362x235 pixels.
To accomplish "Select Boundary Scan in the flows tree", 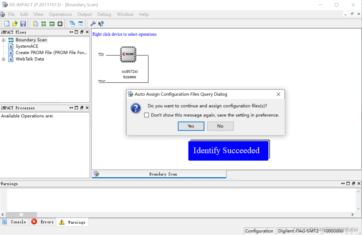I will 31,40.
